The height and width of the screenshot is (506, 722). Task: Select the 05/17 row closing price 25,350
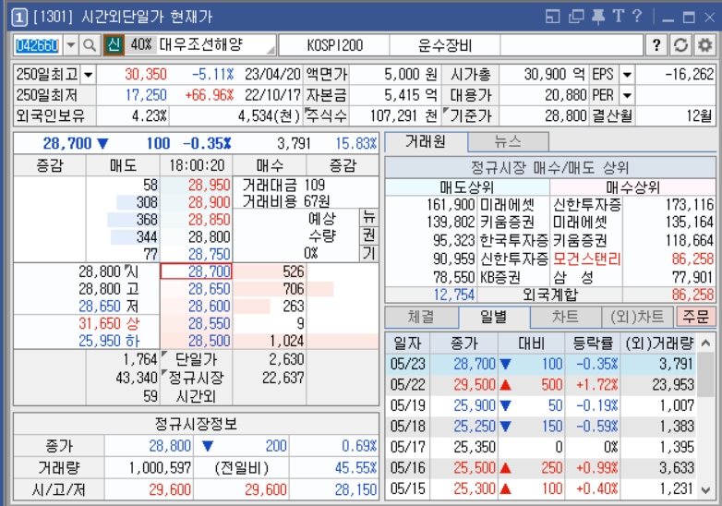pos(475,447)
